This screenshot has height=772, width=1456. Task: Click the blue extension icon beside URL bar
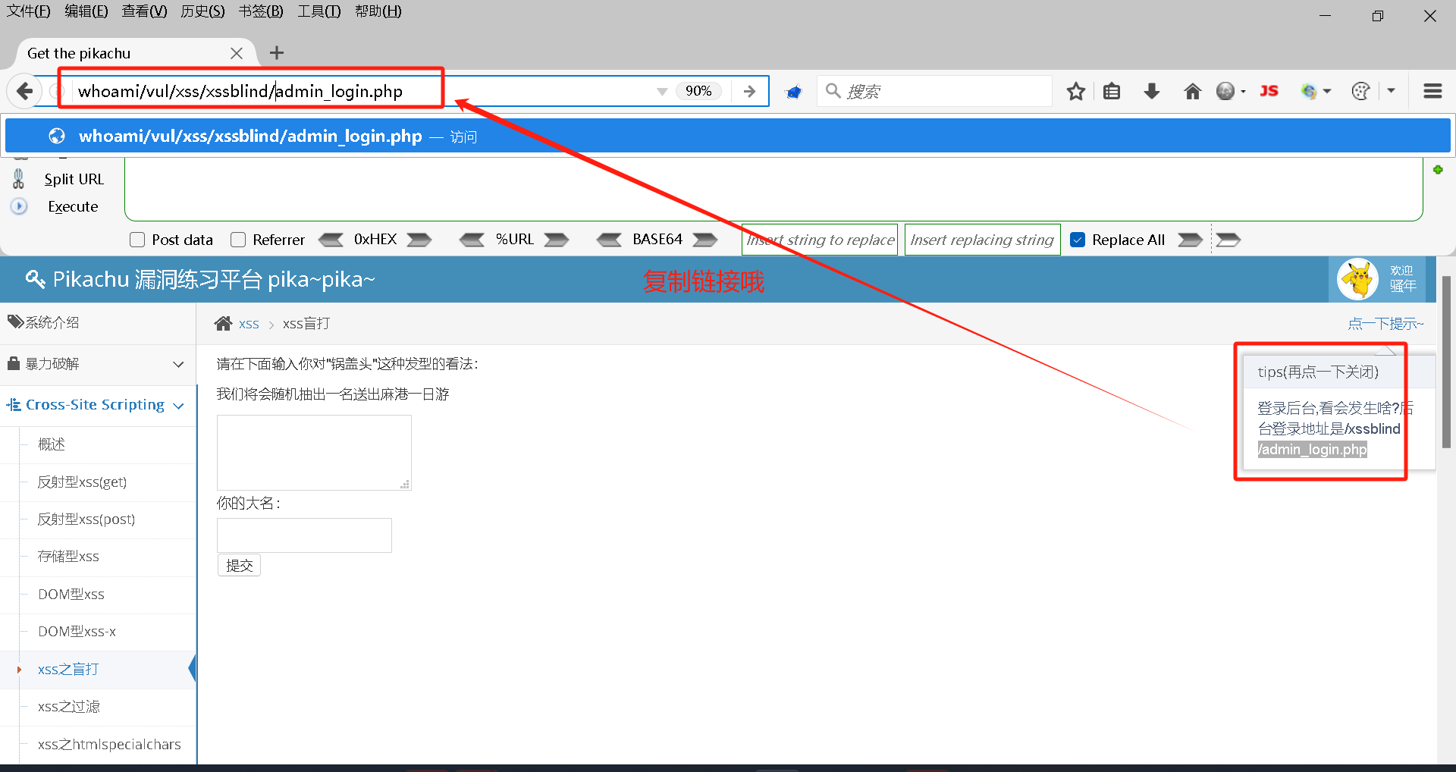(793, 92)
